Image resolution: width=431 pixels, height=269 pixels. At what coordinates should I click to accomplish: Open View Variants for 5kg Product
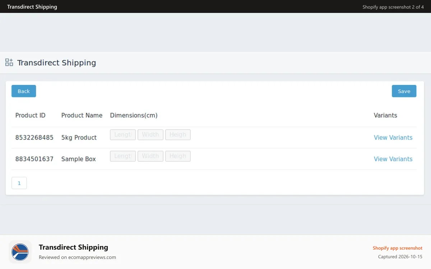[x=393, y=137]
